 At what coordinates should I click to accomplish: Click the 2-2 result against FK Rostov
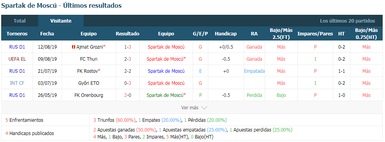click(x=128, y=71)
